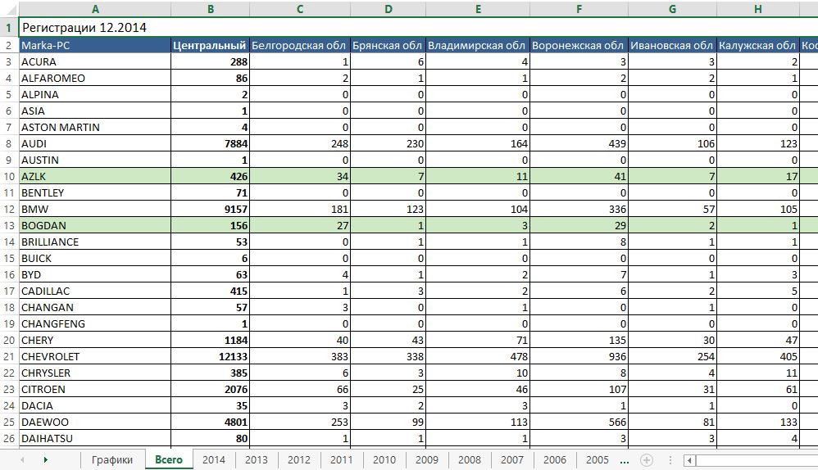Click BMW total value 9157
This screenshot has height=470, width=818.
[x=211, y=209]
